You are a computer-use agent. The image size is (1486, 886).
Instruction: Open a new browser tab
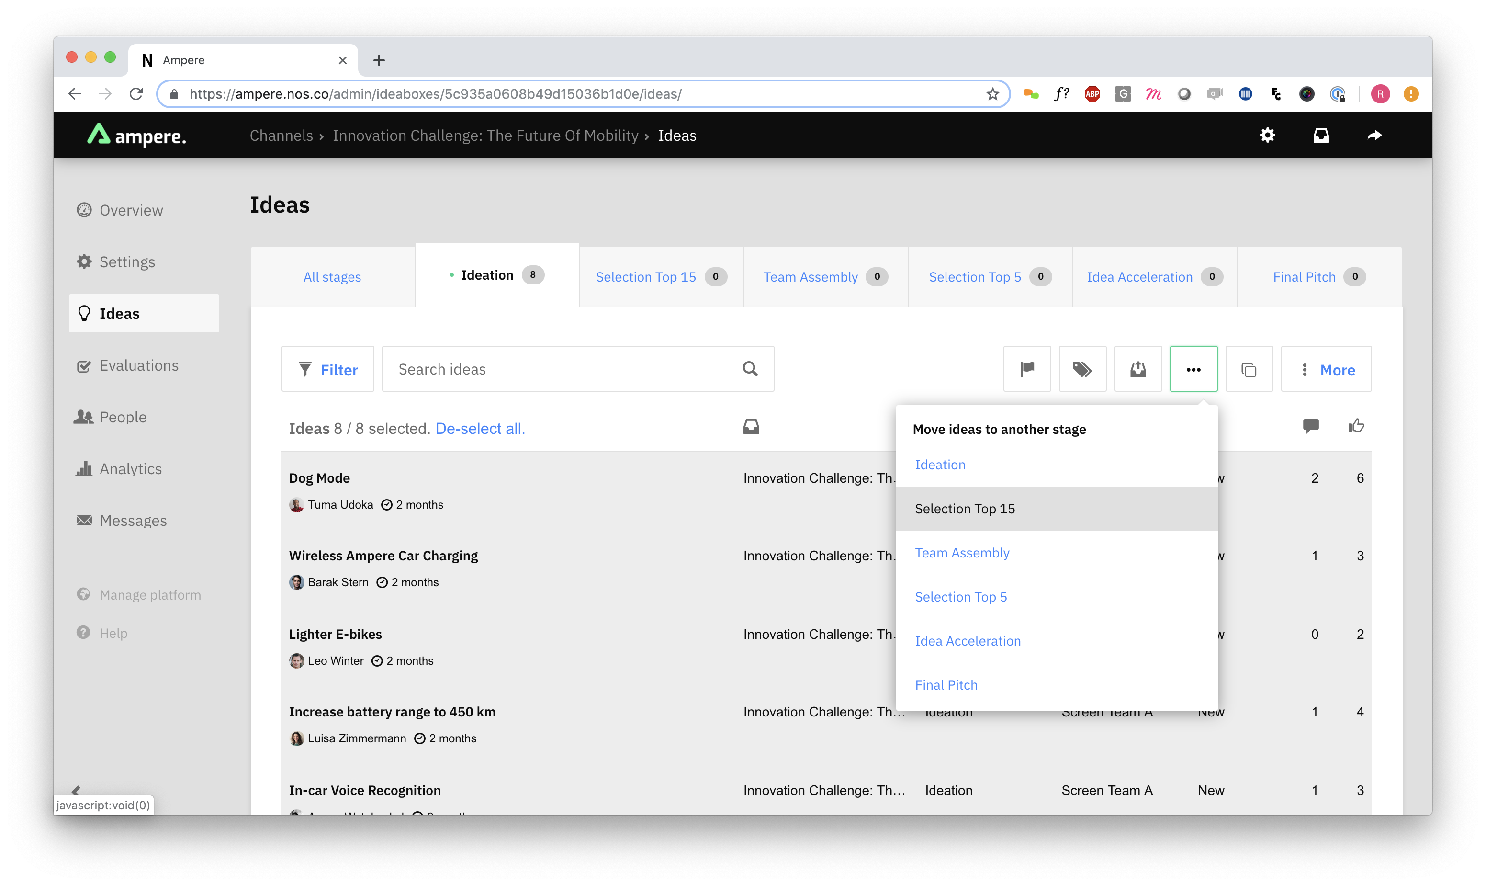click(379, 60)
